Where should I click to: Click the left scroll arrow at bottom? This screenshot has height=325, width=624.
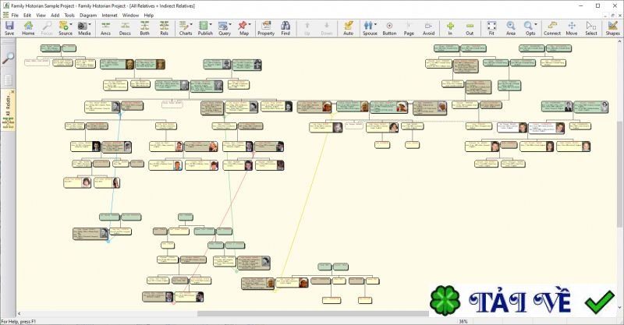pos(19,313)
